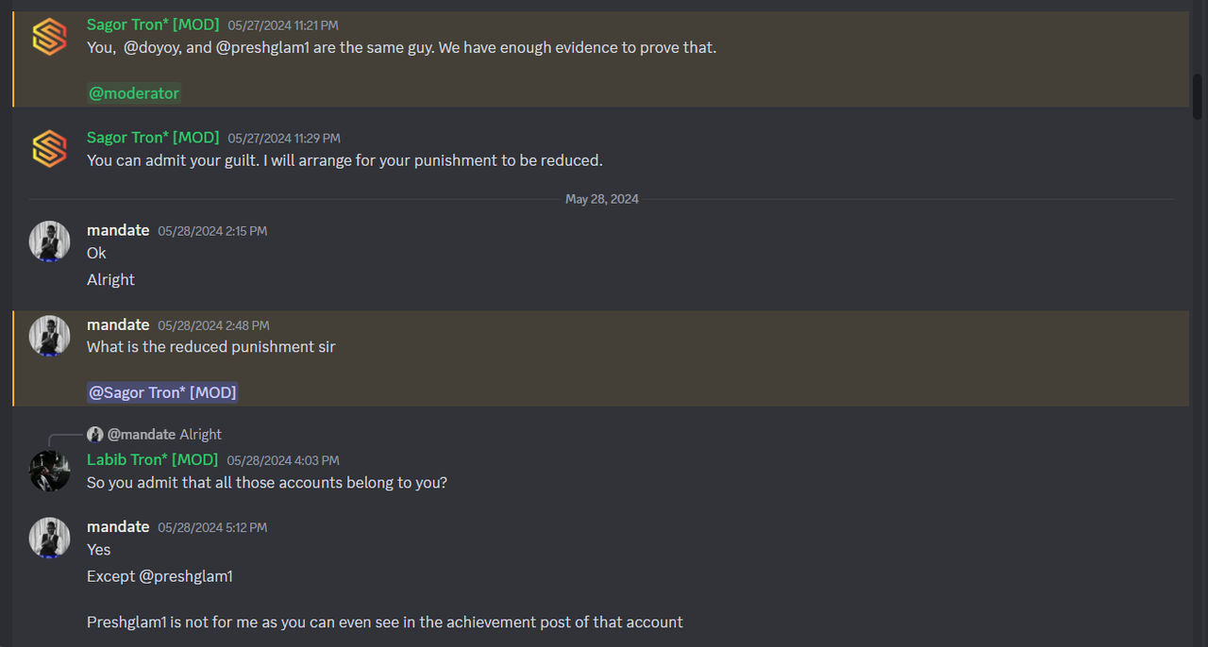Click the Labib Tron* [MOD] username
The image size is (1208, 647).
152,459
